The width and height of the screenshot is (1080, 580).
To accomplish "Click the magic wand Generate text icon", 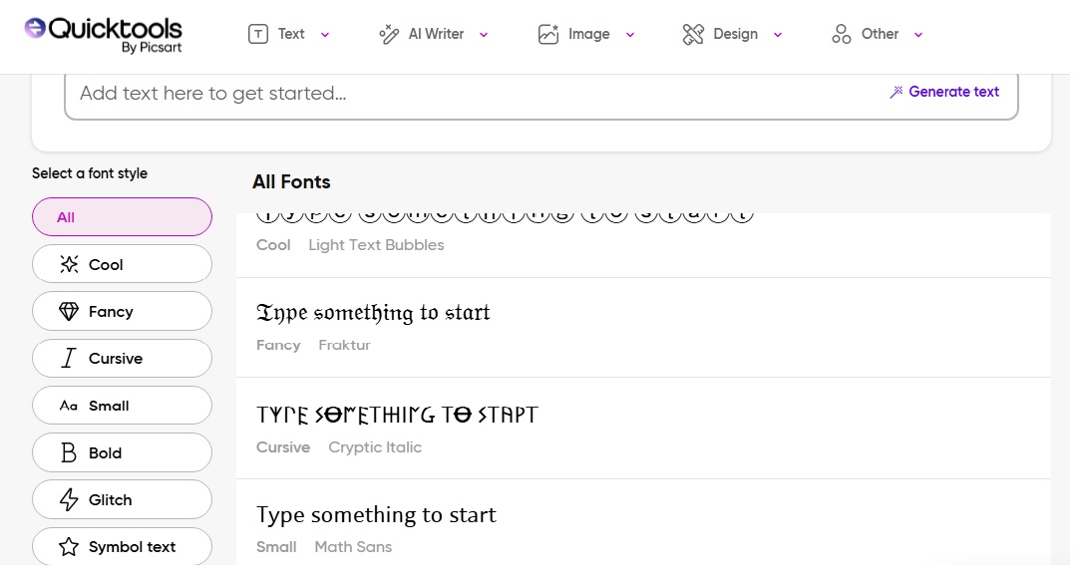I will click(x=897, y=92).
